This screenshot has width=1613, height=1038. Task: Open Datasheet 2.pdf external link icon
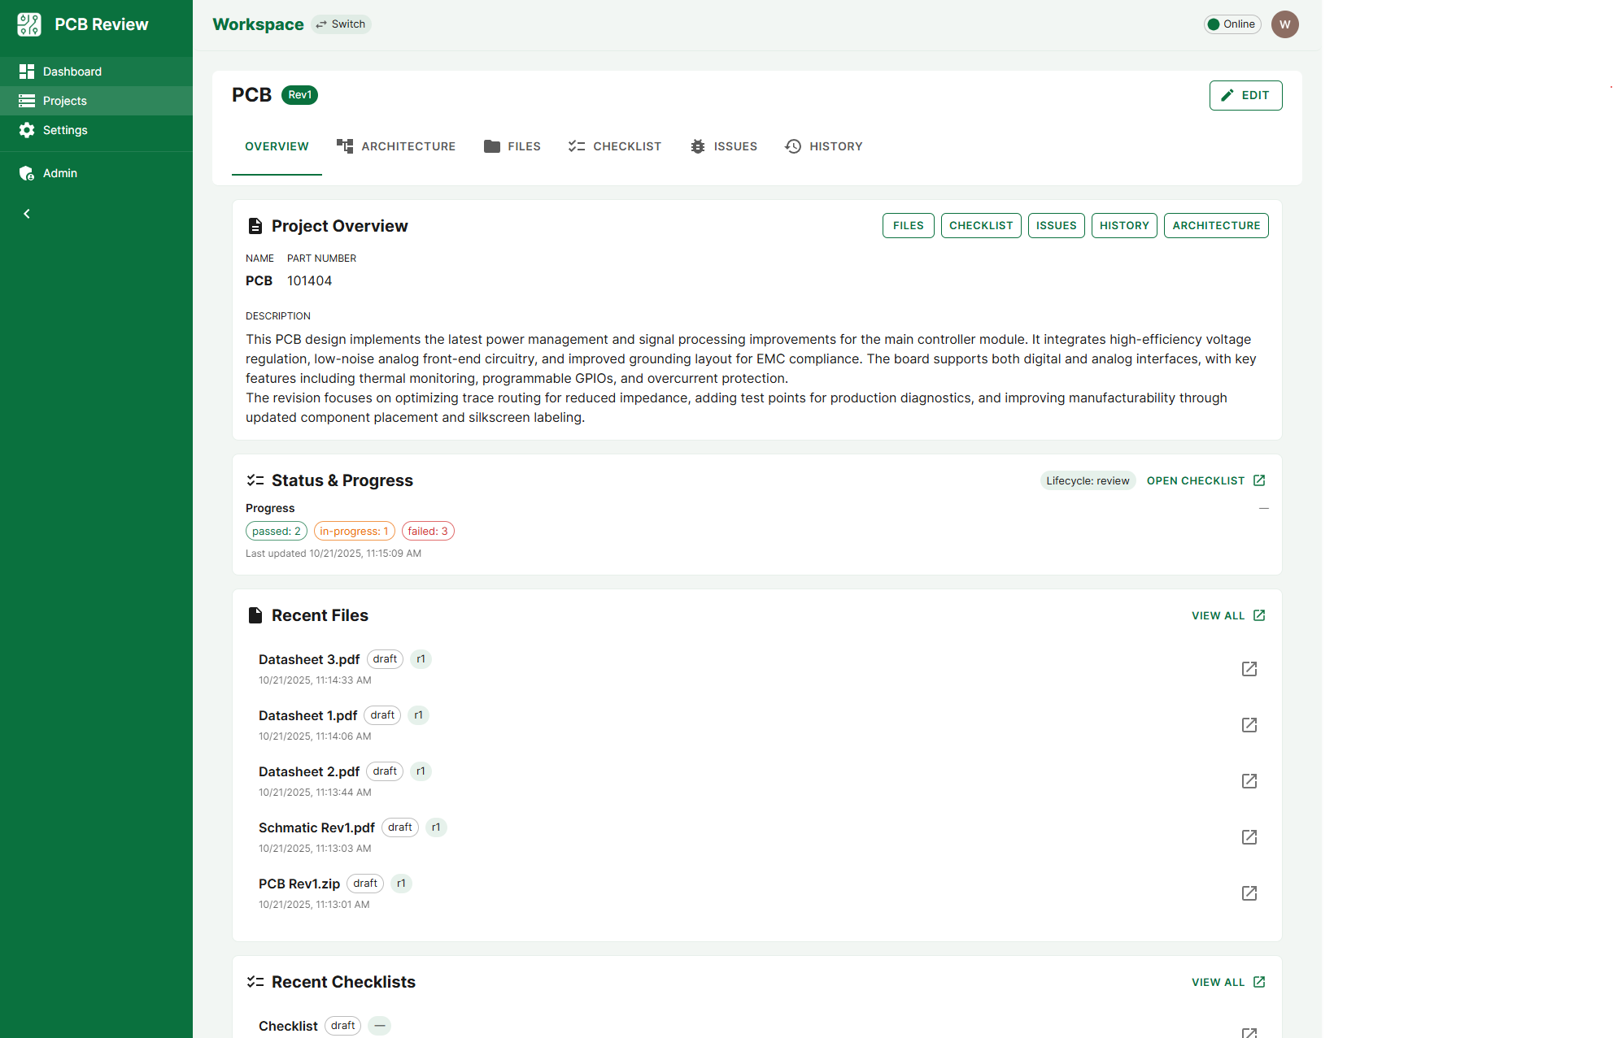tap(1249, 781)
